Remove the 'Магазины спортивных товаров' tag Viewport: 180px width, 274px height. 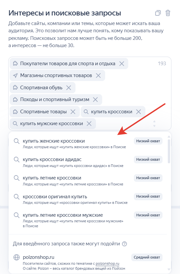(99, 75)
